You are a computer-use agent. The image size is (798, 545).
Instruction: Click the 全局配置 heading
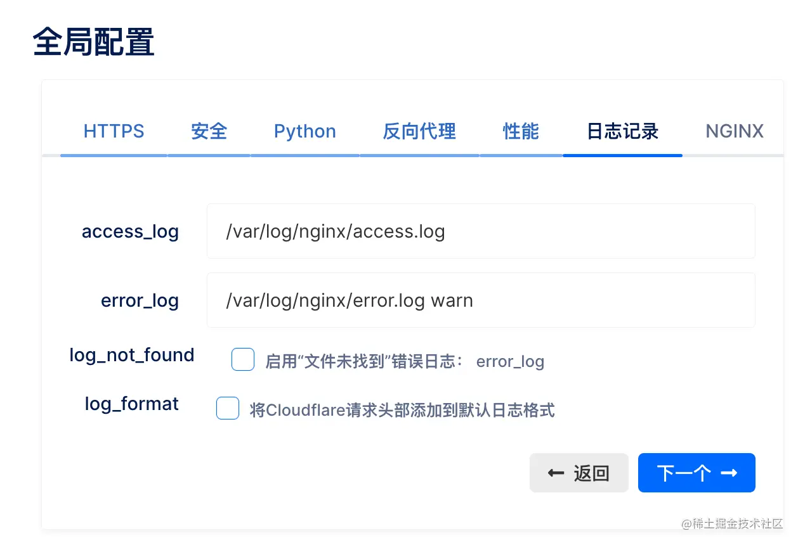pyautogui.click(x=93, y=42)
